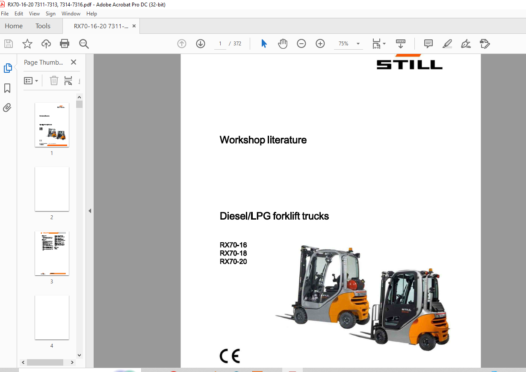Open the find text magnifier icon
The image size is (526, 372).
[84, 44]
